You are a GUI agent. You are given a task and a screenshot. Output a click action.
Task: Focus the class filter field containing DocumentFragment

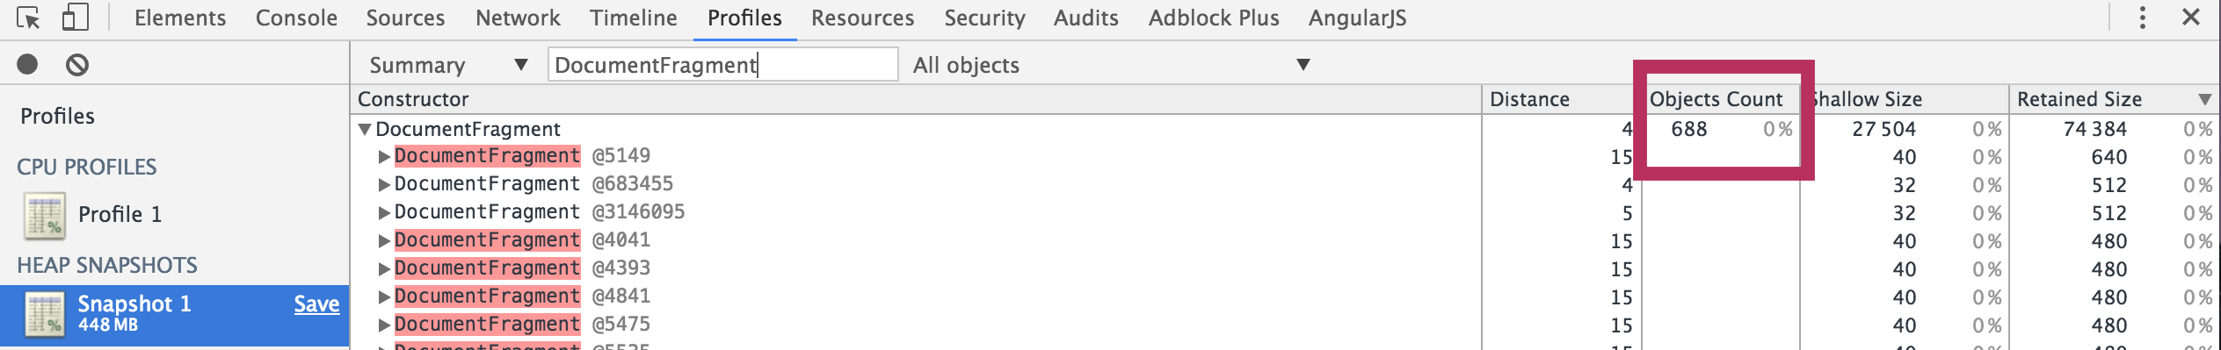723,65
